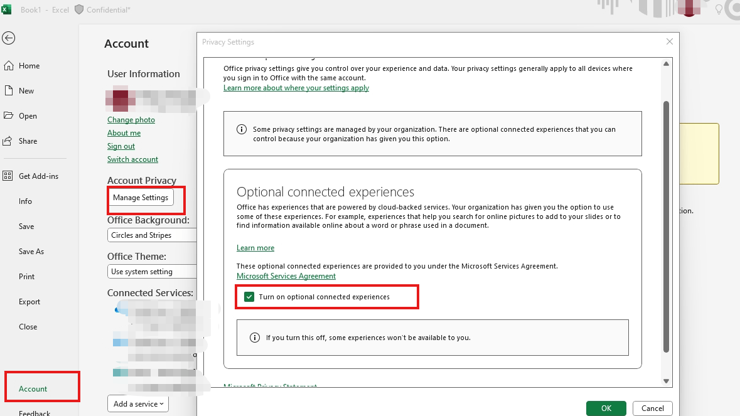Click the Get Add-ins grid icon
This screenshot has width=740, height=416.
pyautogui.click(x=8, y=176)
